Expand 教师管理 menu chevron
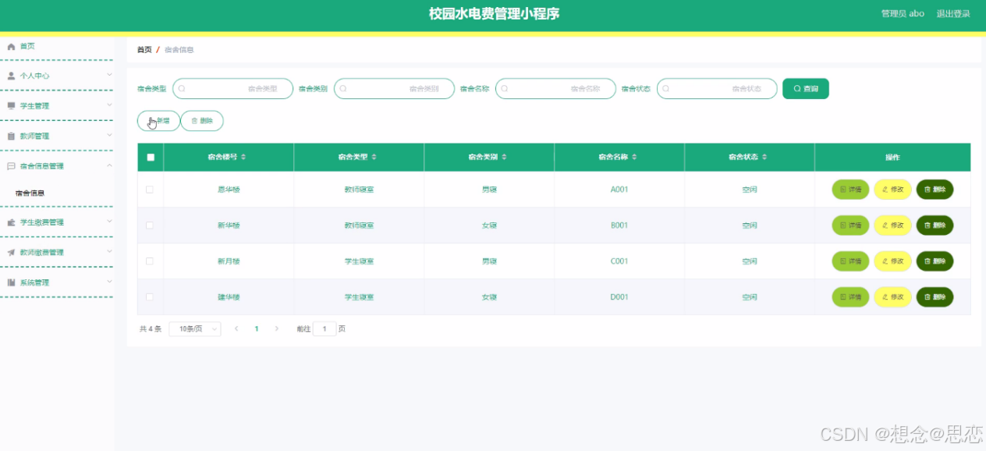This screenshot has width=986, height=451. tap(109, 135)
